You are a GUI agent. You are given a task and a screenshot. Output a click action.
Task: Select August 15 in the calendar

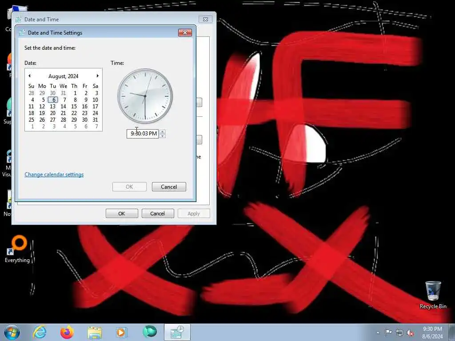point(74,107)
